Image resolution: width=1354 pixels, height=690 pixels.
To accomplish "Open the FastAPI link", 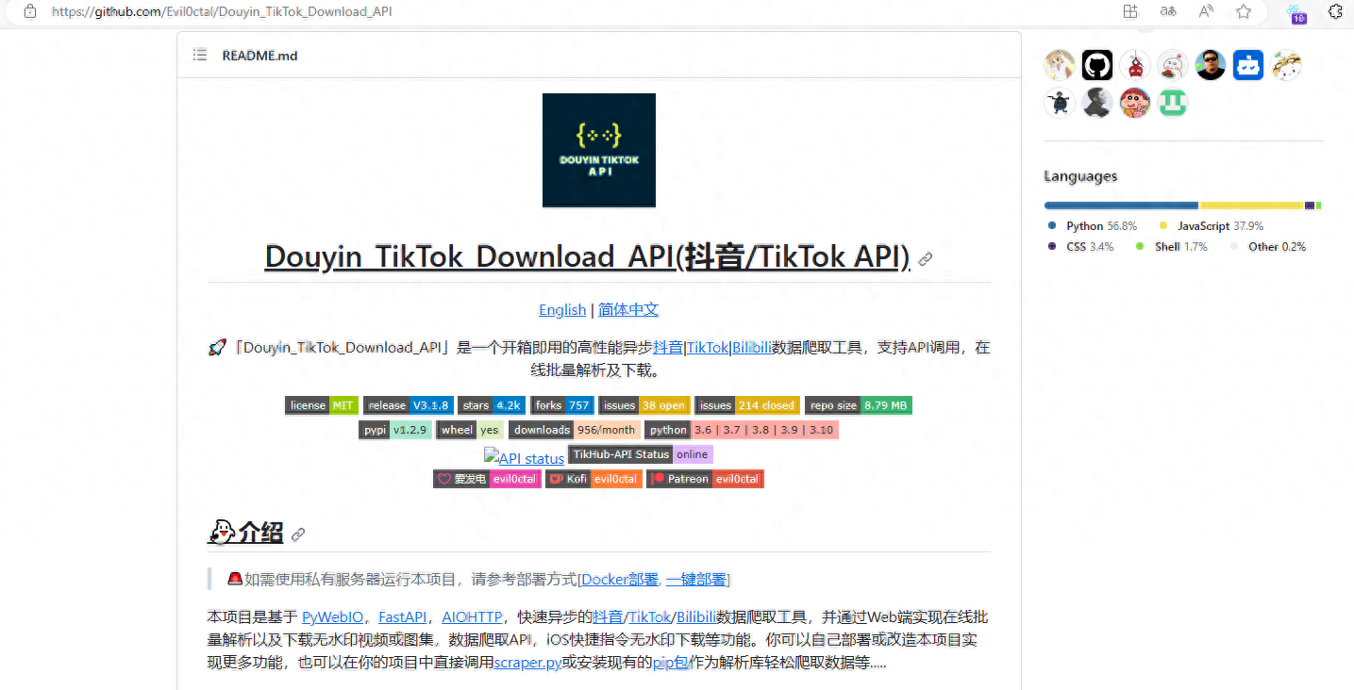I will click(403, 617).
